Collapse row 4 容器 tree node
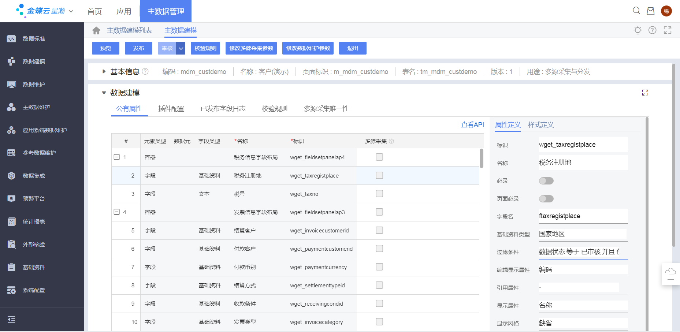Viewport: 680px width, 332px height. coord(117,212)
